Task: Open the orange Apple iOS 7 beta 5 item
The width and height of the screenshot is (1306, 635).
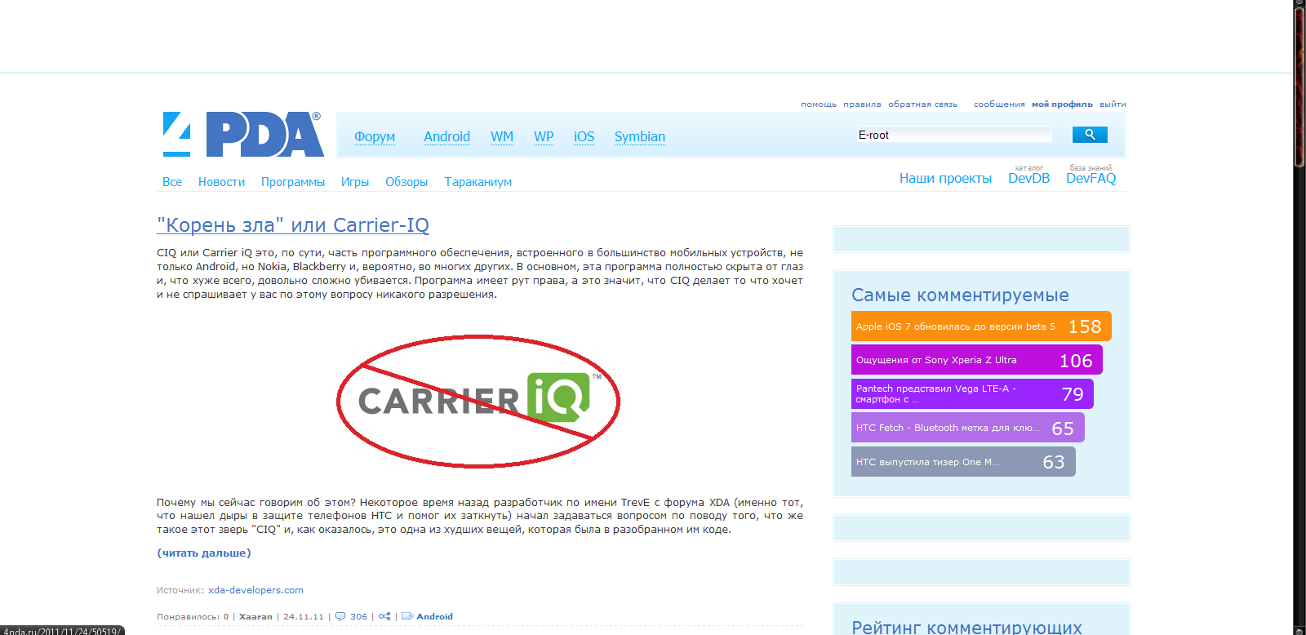Action: coord(980,326)
